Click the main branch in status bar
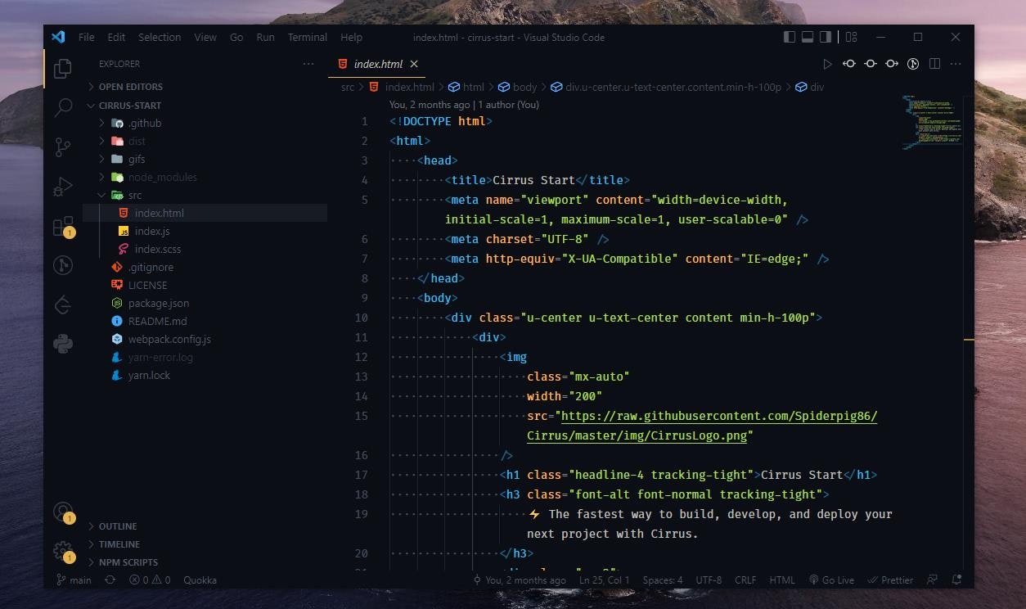 74,580
